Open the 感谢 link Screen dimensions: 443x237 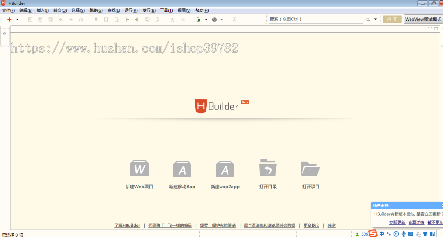332,225
